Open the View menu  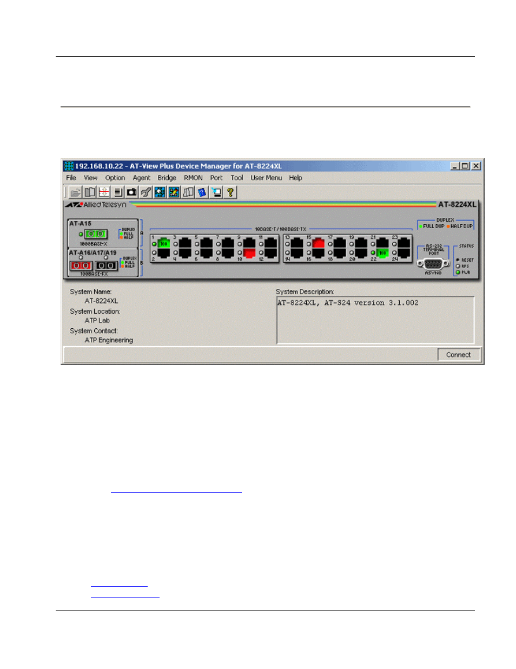[x=90, y=178]
